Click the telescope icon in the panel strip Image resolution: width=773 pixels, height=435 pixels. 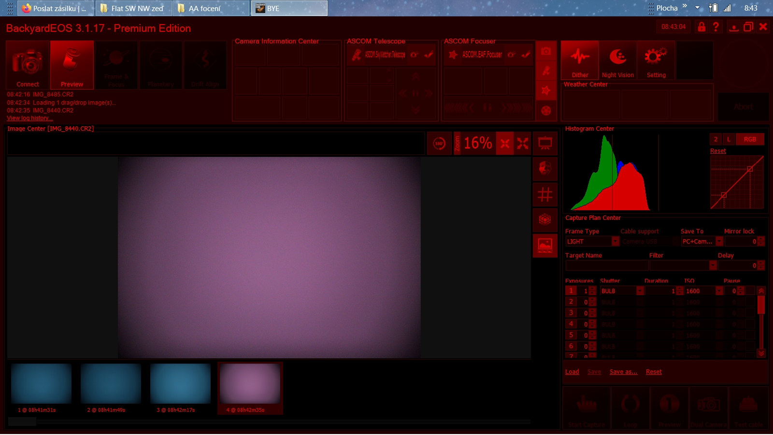click(546, 71)
